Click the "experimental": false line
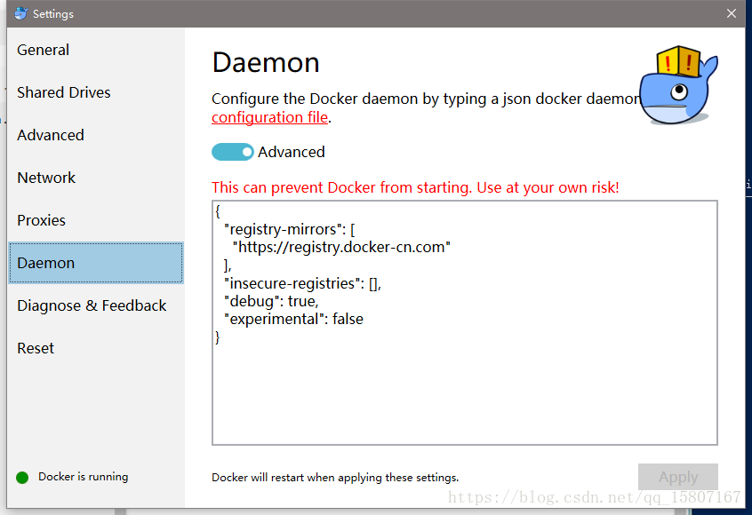This screenshot has height=515, width=752. click(293, 319)
